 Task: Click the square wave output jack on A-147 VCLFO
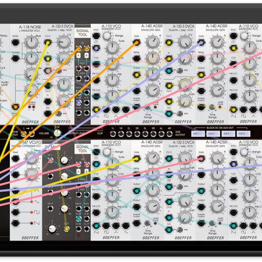click(x=15, y=212)
